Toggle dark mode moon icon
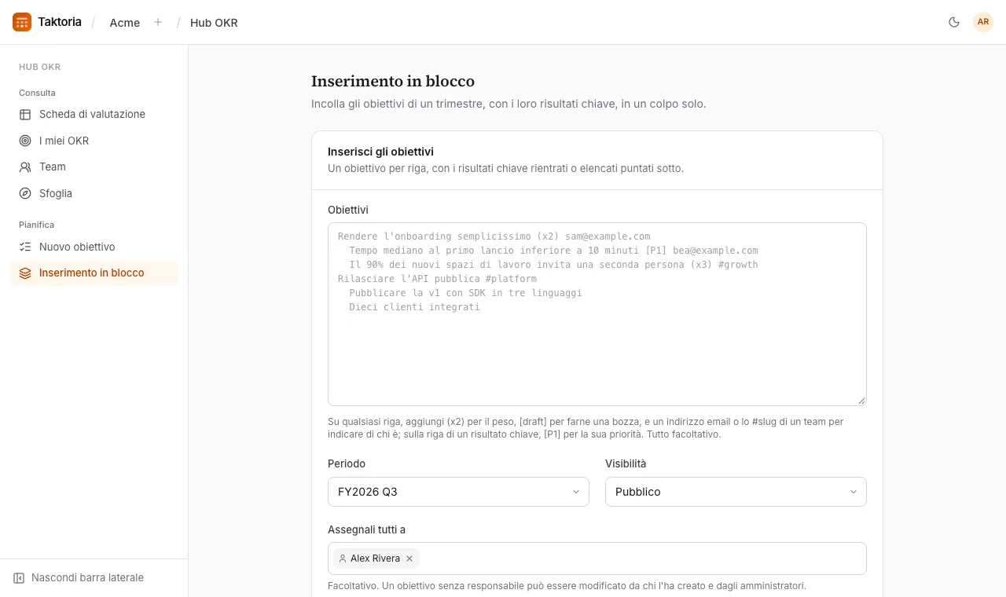This screenshot has width=1006, height=597. pyautogui.click(x=954, y=22)
